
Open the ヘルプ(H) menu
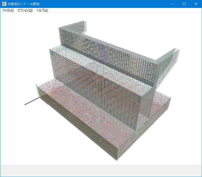(42, 10)
